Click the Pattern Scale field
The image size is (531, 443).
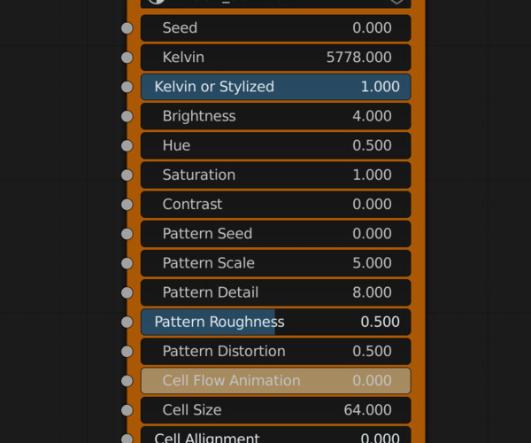(275, 263)
